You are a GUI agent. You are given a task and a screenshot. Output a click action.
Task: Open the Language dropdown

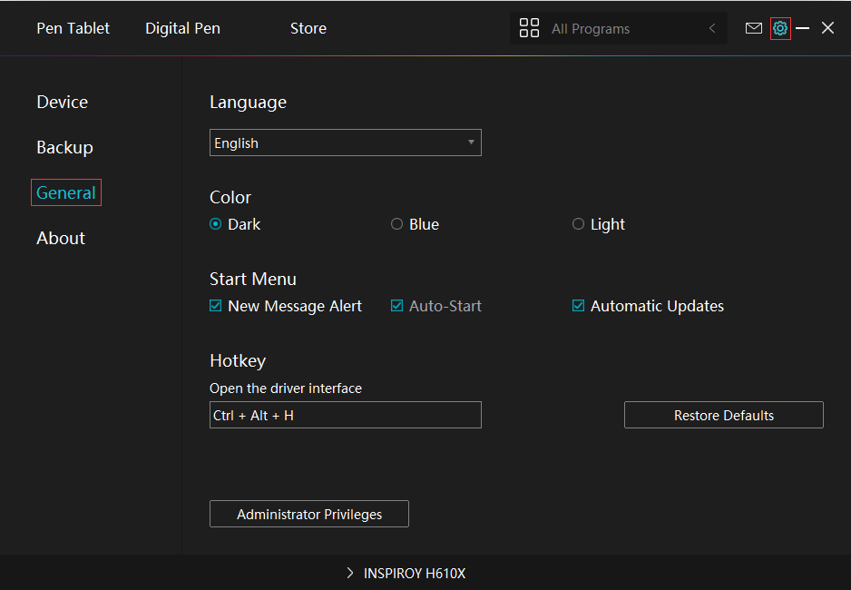[x=345, y=143]
